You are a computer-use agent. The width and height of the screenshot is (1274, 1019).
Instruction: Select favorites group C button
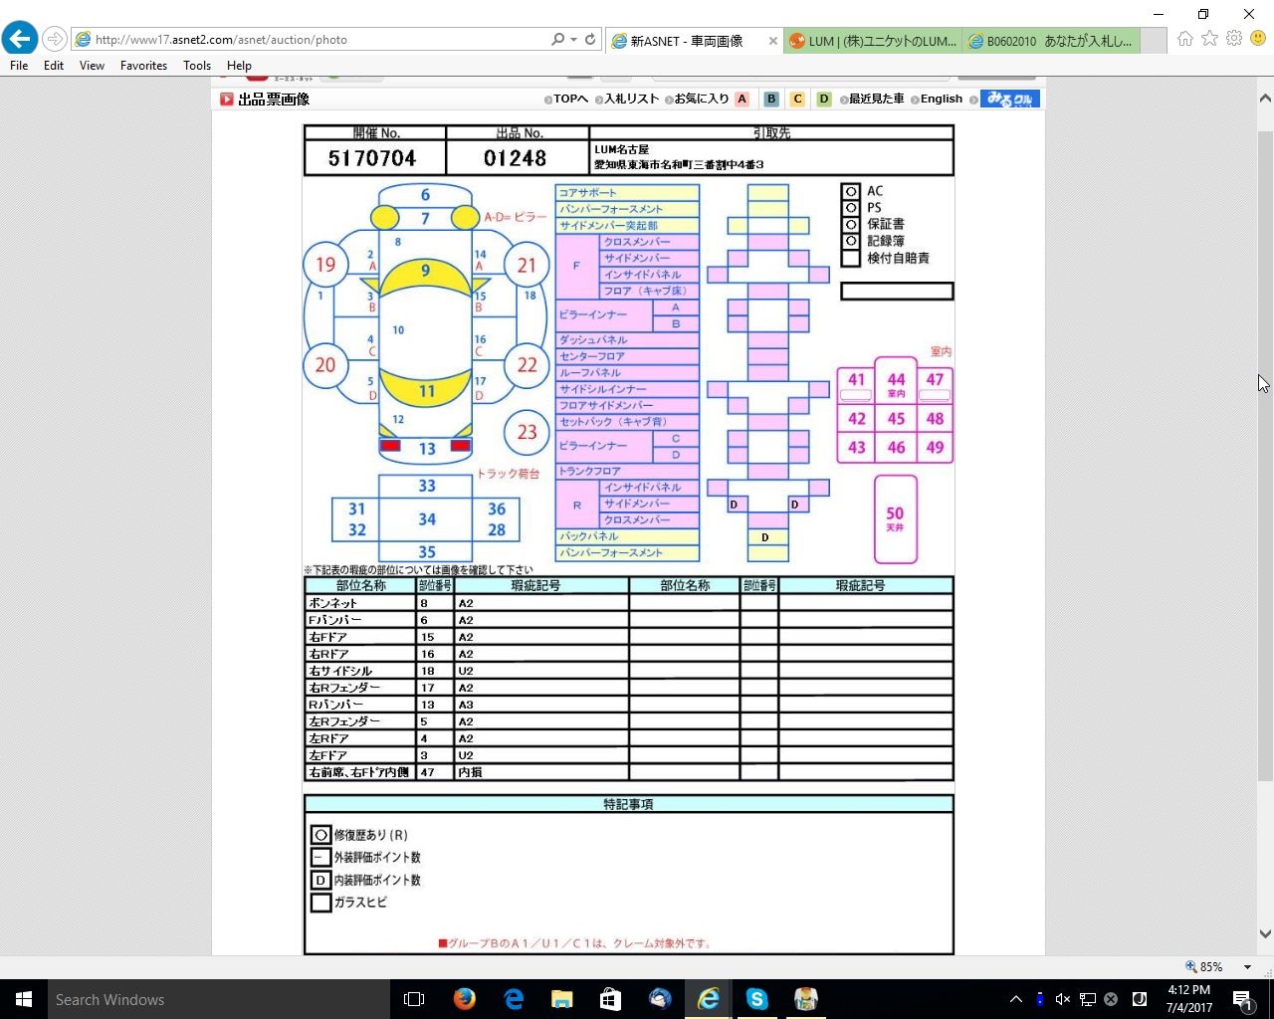pos(797,100)
